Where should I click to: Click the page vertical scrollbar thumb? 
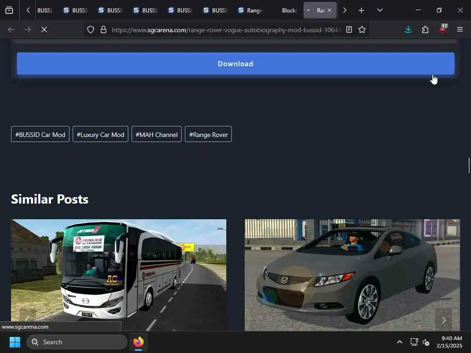click(x=469, y=165)
